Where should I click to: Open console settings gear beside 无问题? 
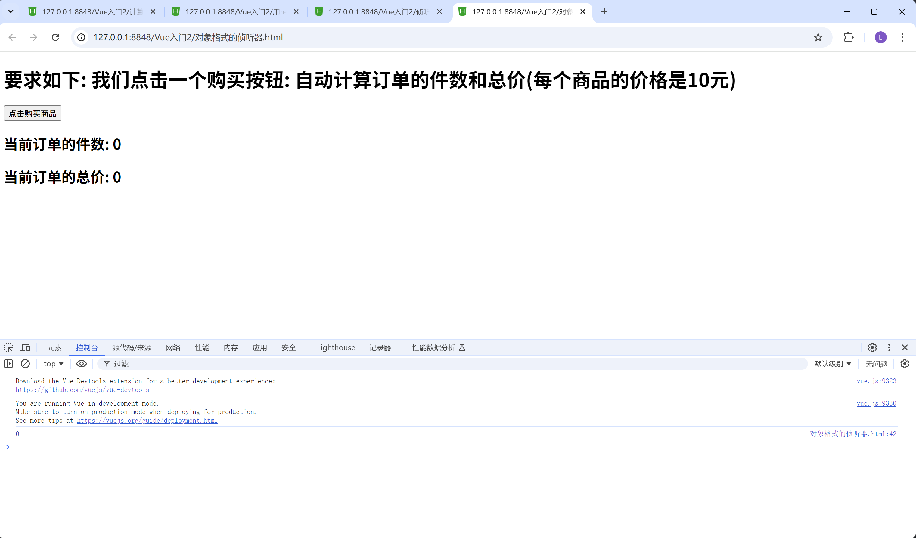click(905, 363)
